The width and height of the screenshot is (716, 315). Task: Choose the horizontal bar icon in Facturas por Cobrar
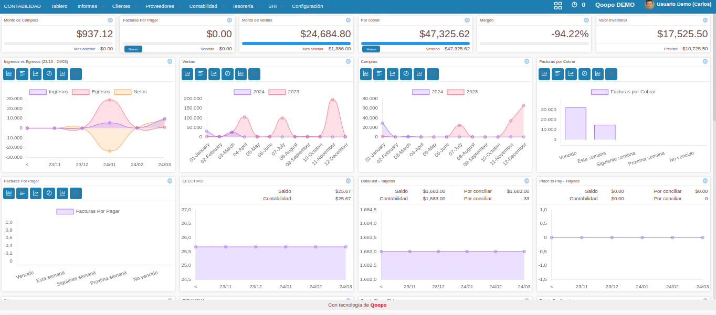click(557, 74)
